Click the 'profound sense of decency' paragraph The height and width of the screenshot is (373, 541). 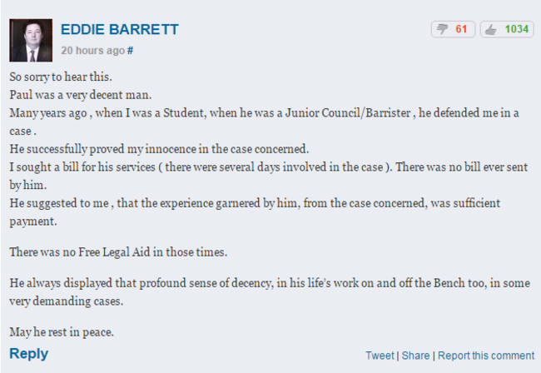(x=270, y=292)
